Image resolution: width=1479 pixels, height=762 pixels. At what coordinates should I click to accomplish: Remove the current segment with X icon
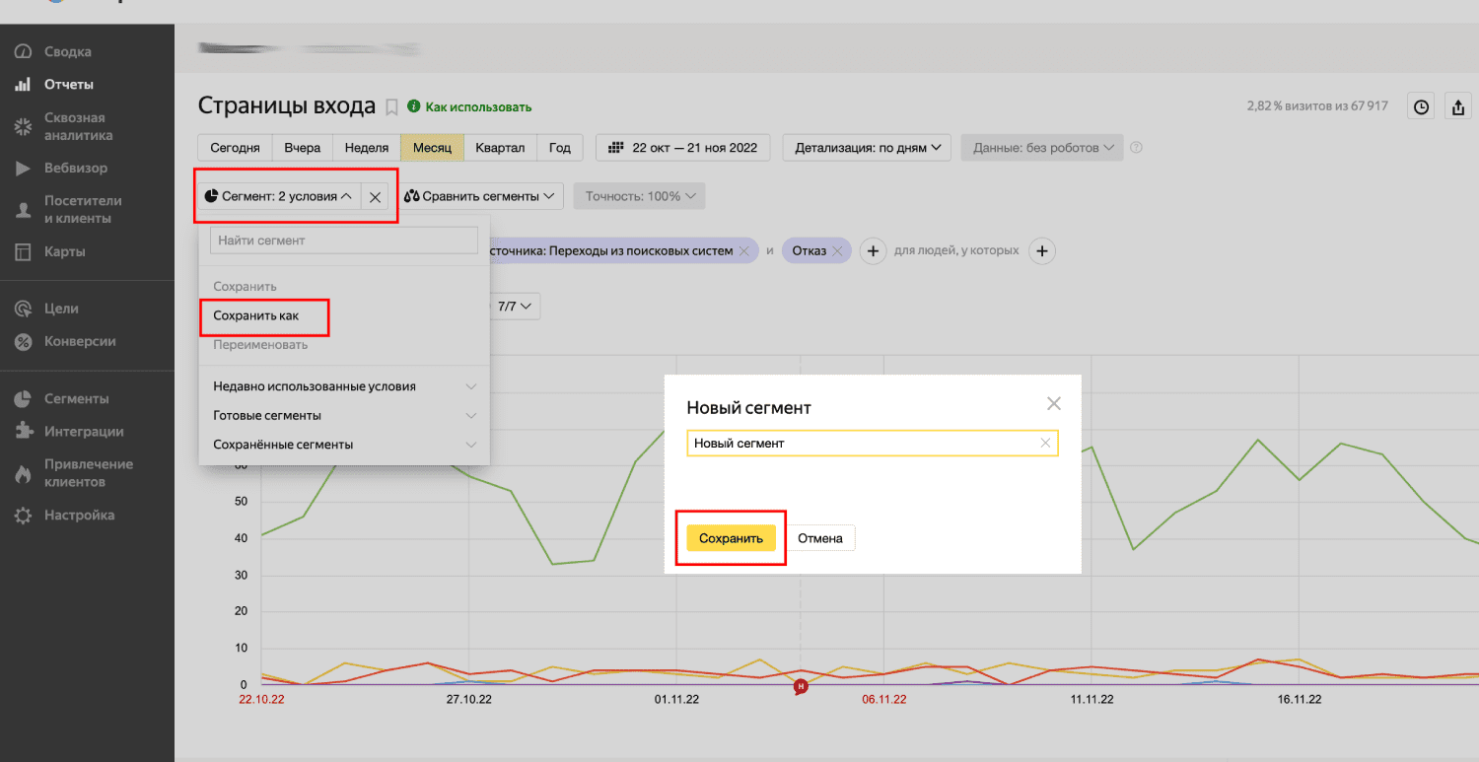(x=375, y=197)
